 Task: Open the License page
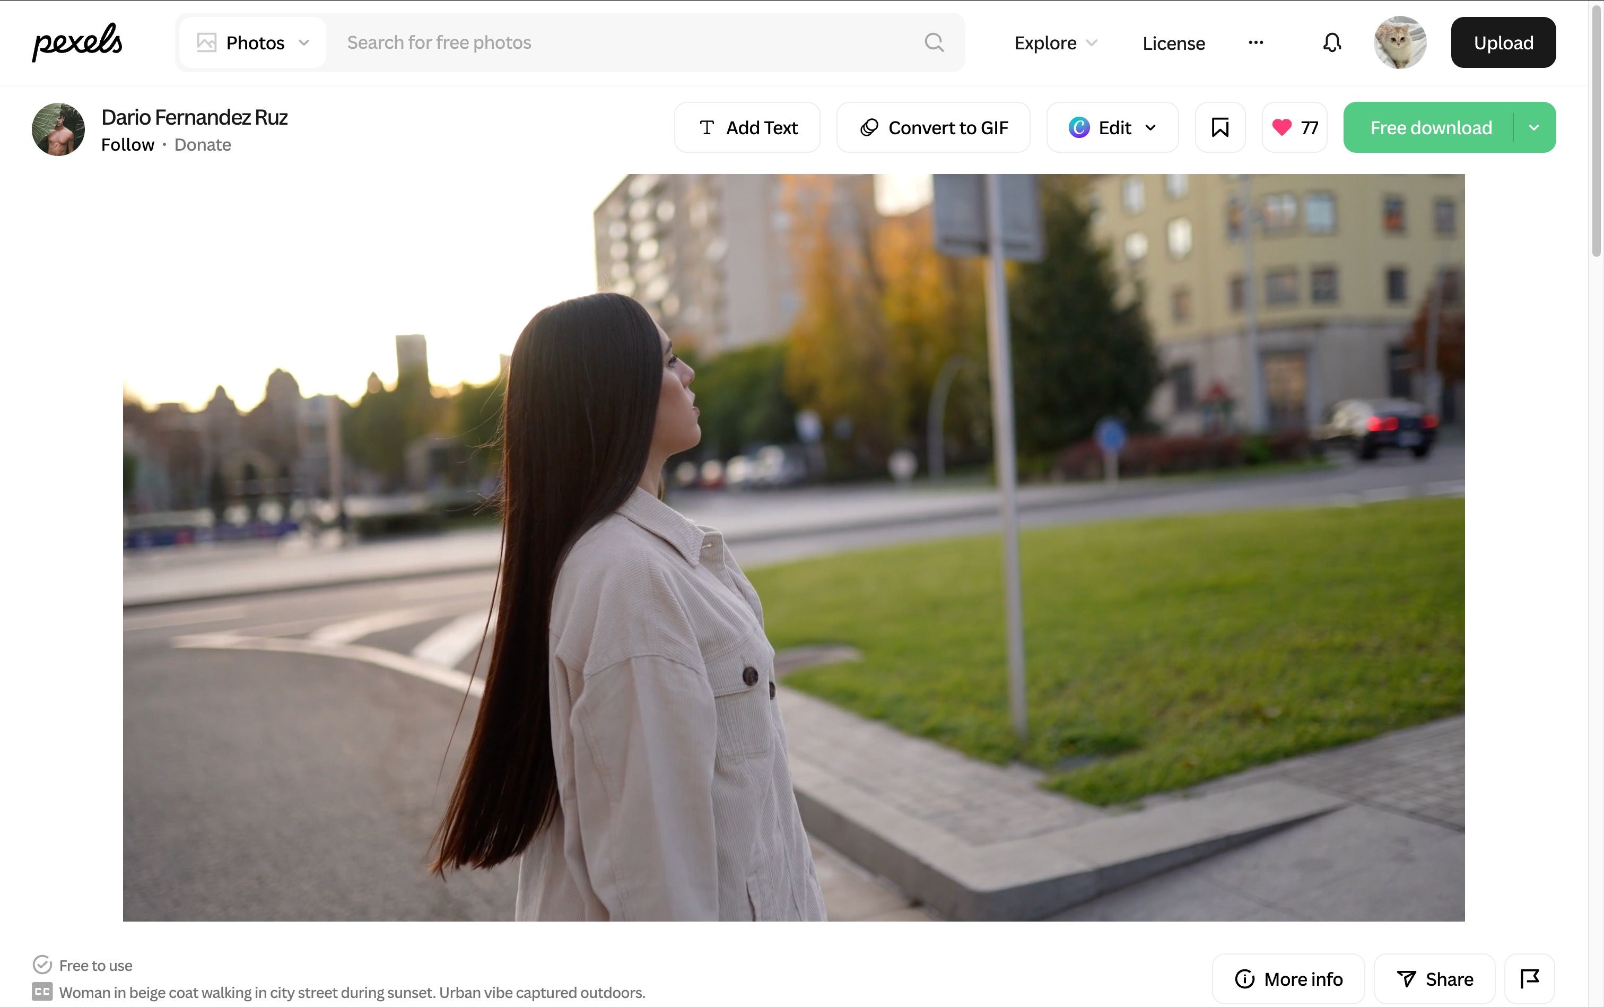click(1173, 44)
